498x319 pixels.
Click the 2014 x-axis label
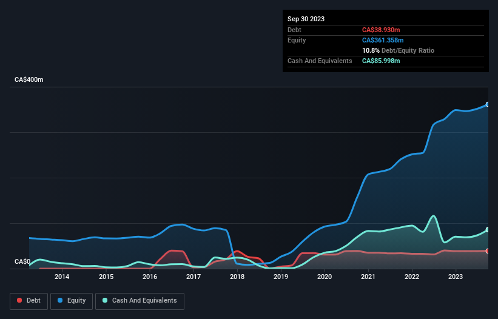tap(62, 277)
